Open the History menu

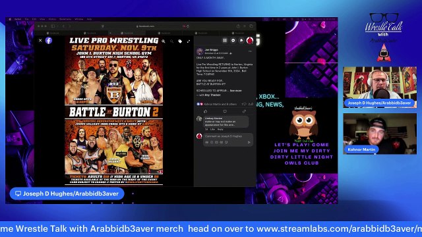(x=52, y=19)
